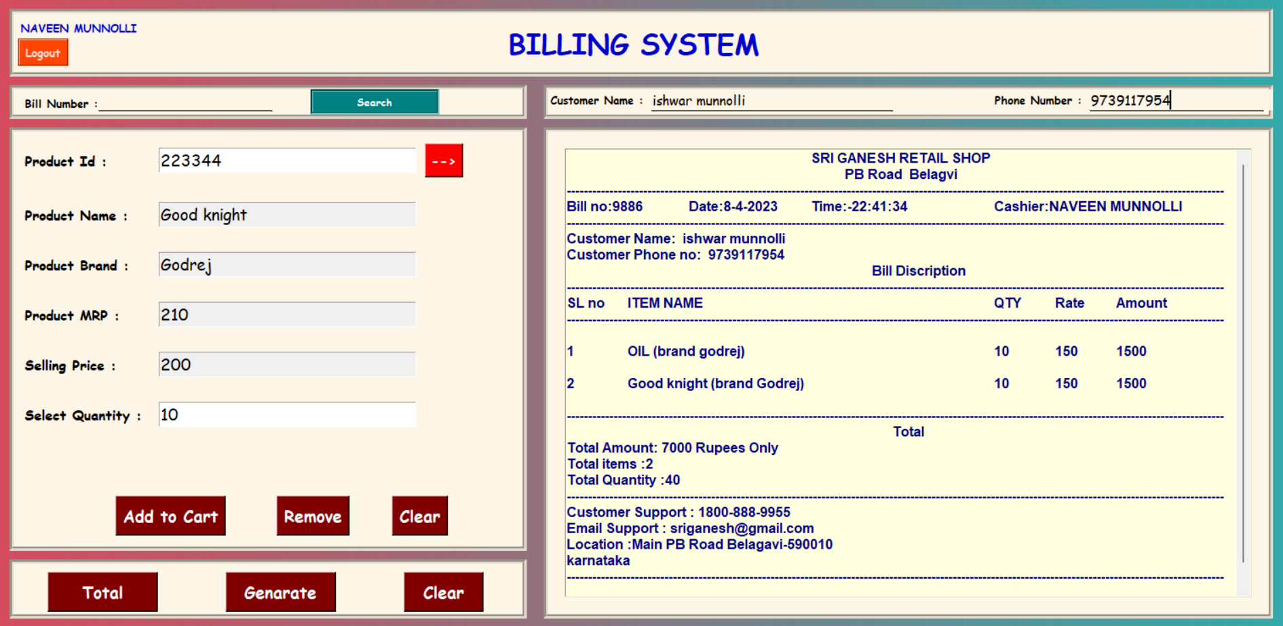Screen dimensions: 1283x626
Task: Click the 'Amount' column header
Action: click(1141, 303)
